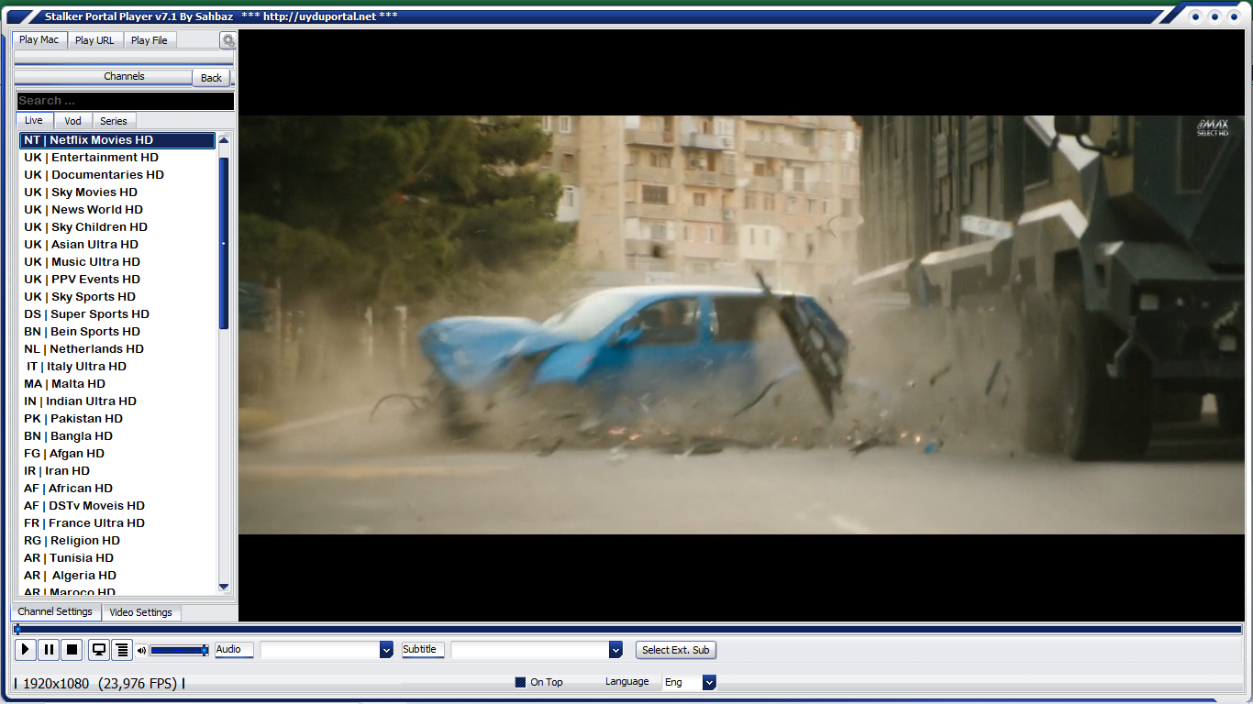Screen dimensions: 1253x704
Task: Click the channel list scroll up arrow
Action: (x=224, y=140)
